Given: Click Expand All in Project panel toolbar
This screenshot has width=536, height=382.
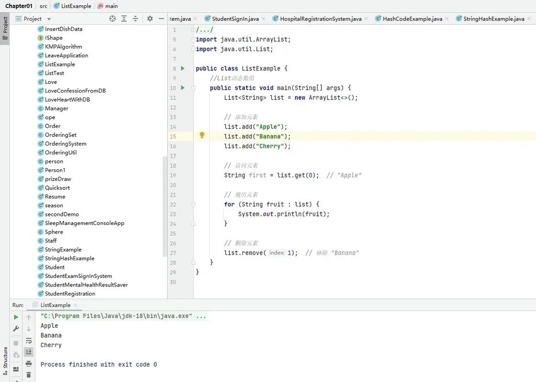Looking at the screenshot, I should 124,19.
